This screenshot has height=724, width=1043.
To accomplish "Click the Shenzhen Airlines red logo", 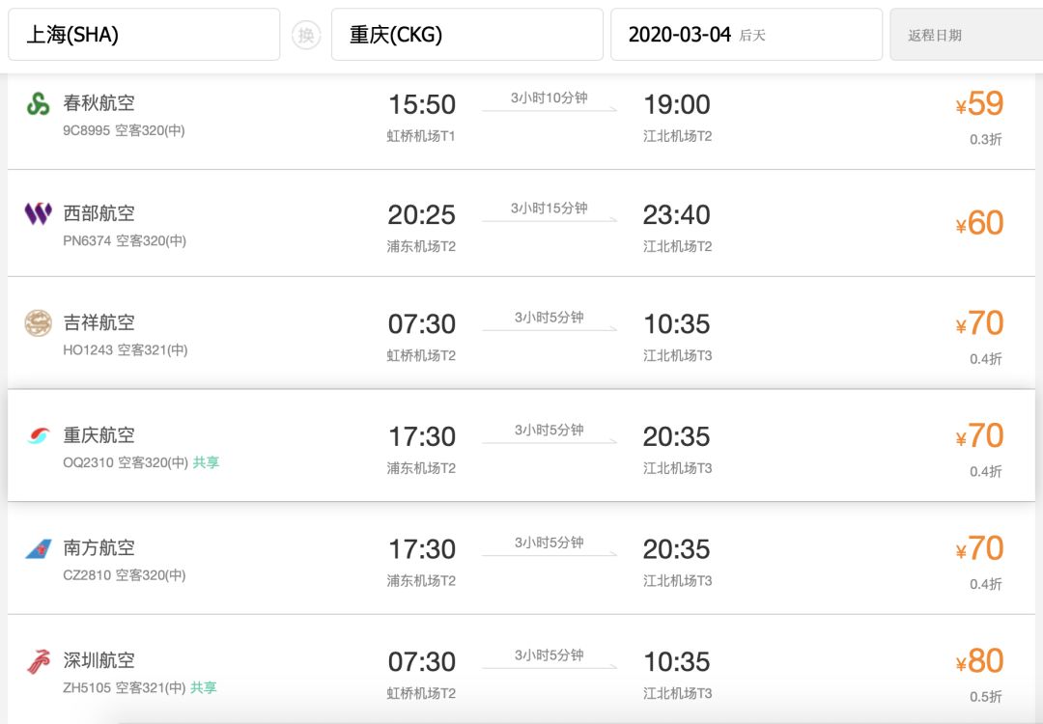I will click(x=38, y=661).
